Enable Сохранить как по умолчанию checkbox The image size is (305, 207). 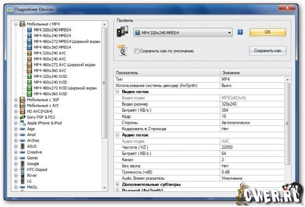pyautogui.click(x=136, y=51)
